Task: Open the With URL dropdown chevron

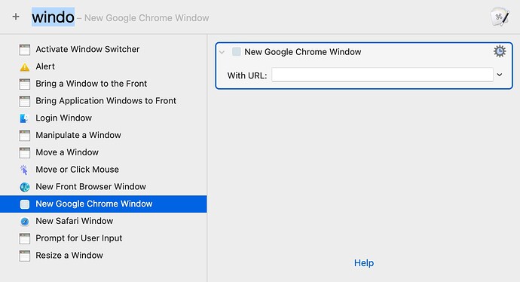Action: tap(500, 75)
